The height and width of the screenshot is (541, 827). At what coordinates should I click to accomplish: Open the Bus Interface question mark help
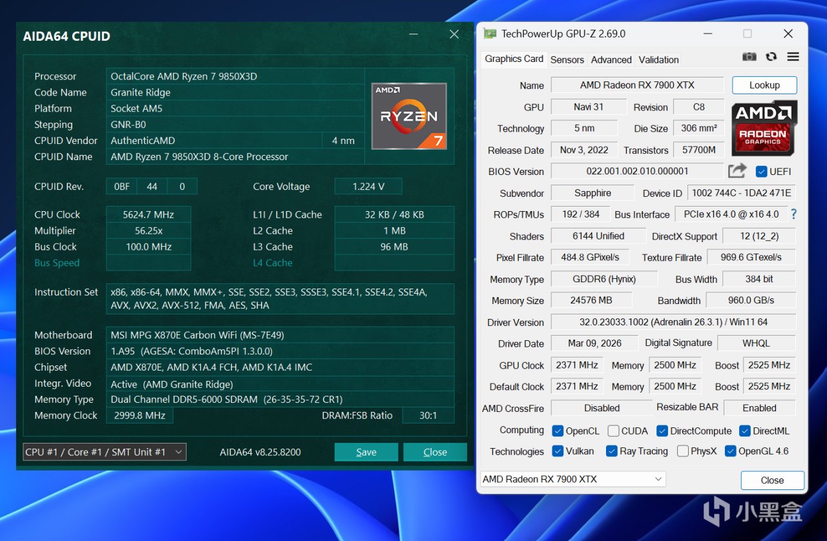point(793,214)
